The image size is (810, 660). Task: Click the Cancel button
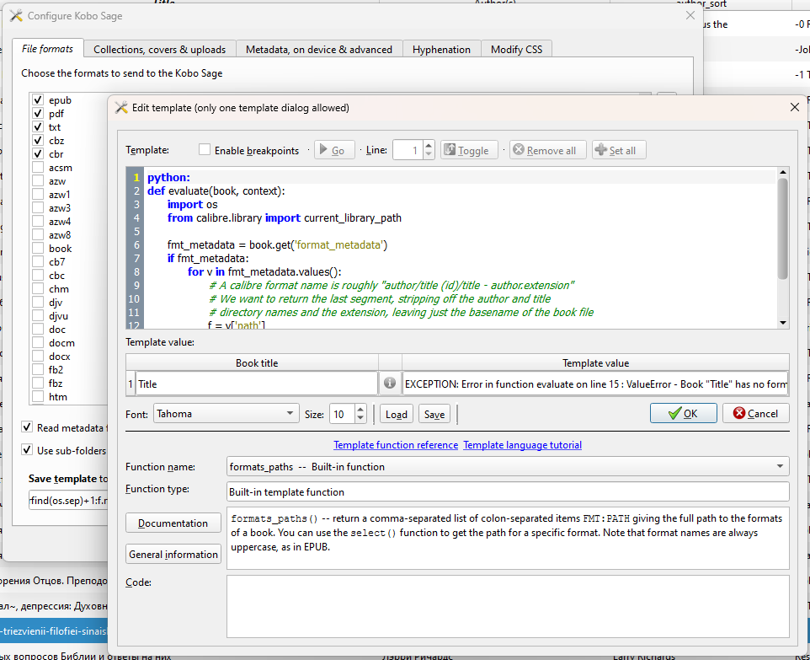pyautogui.click(x=755, y=413)
